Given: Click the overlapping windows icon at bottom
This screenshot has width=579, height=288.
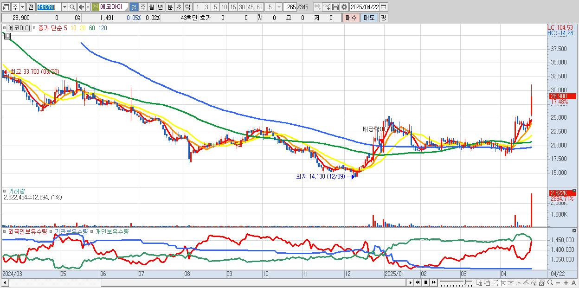Looking at the screenshot, I should 487,282.
